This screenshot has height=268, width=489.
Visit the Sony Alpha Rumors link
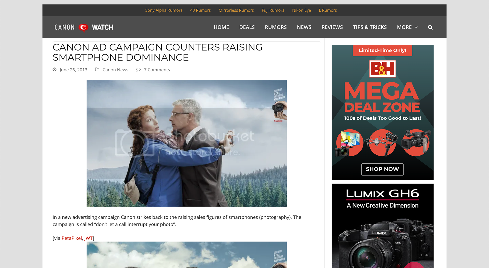(x=164, y=10)
